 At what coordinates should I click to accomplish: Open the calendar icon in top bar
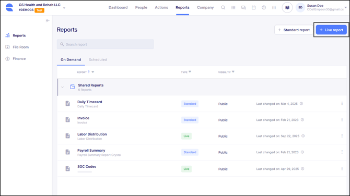pyautogui.click(x=253, y=8)
